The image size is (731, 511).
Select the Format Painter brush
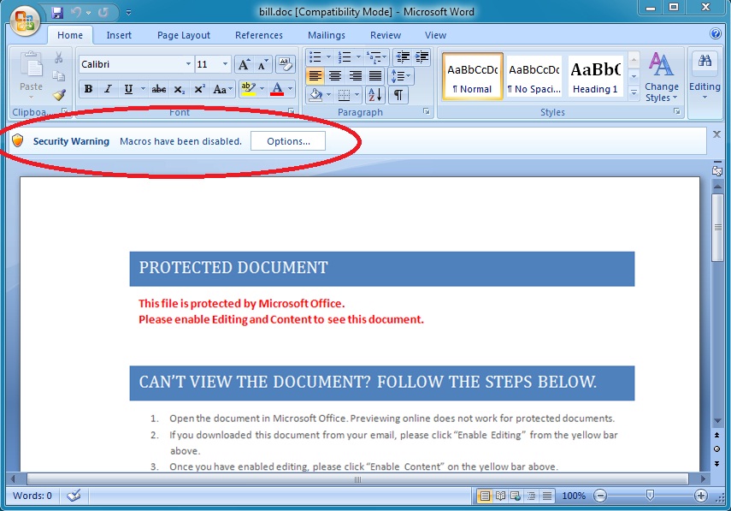[59, 95]
